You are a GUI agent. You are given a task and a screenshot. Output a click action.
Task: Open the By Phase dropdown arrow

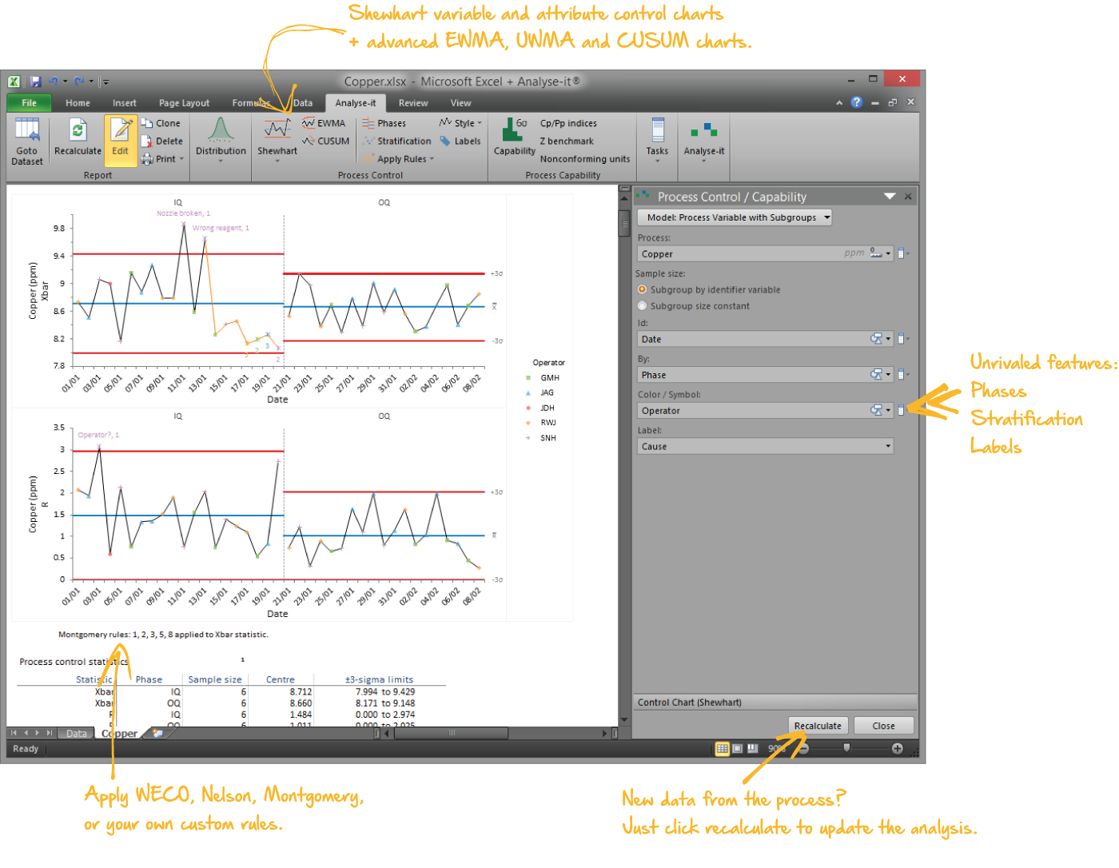[888, 375]
